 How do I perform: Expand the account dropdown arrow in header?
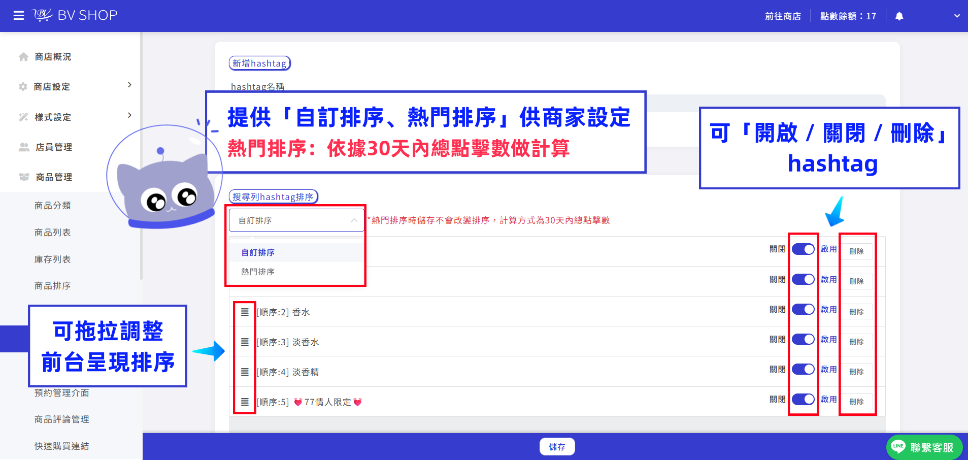click(x=957, y=16)
